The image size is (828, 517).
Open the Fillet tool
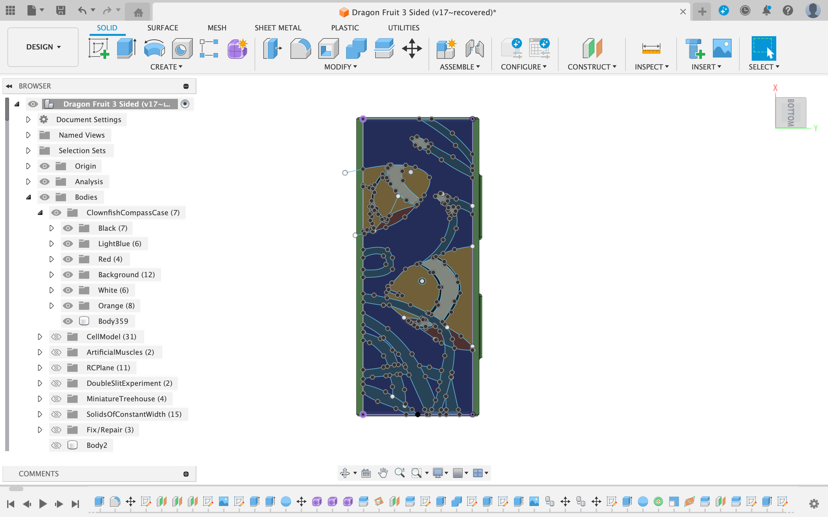tap(300, 48)
